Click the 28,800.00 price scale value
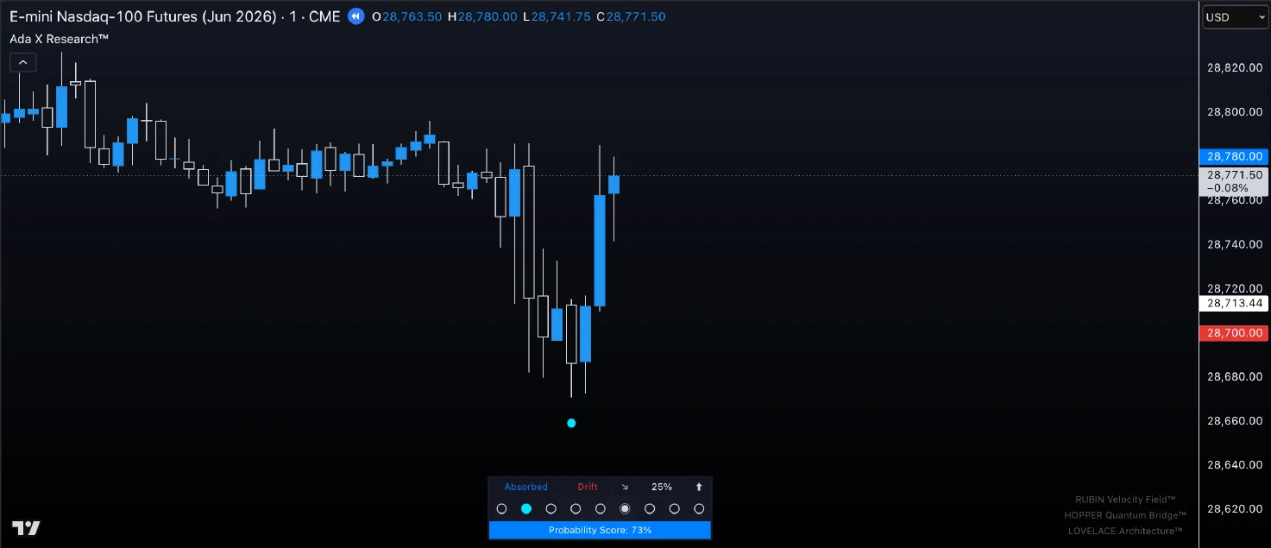The width and height of the screenshot is (1271, 548). pyautogui.click(x=1235, y=111)
